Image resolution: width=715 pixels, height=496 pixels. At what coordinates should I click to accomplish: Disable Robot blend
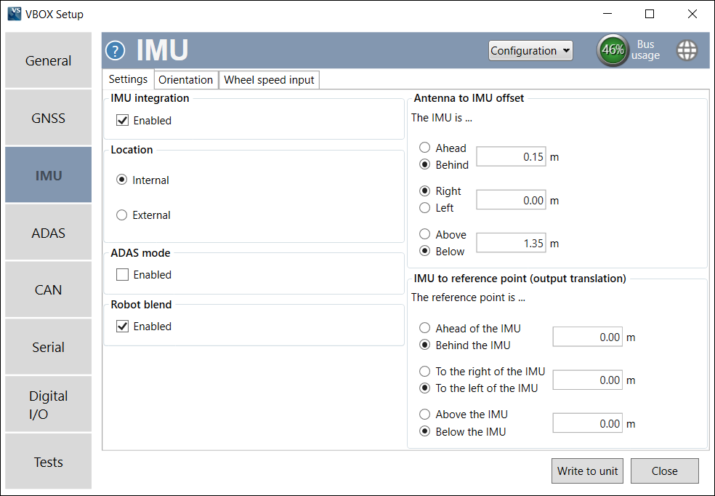tap(123, 326)
